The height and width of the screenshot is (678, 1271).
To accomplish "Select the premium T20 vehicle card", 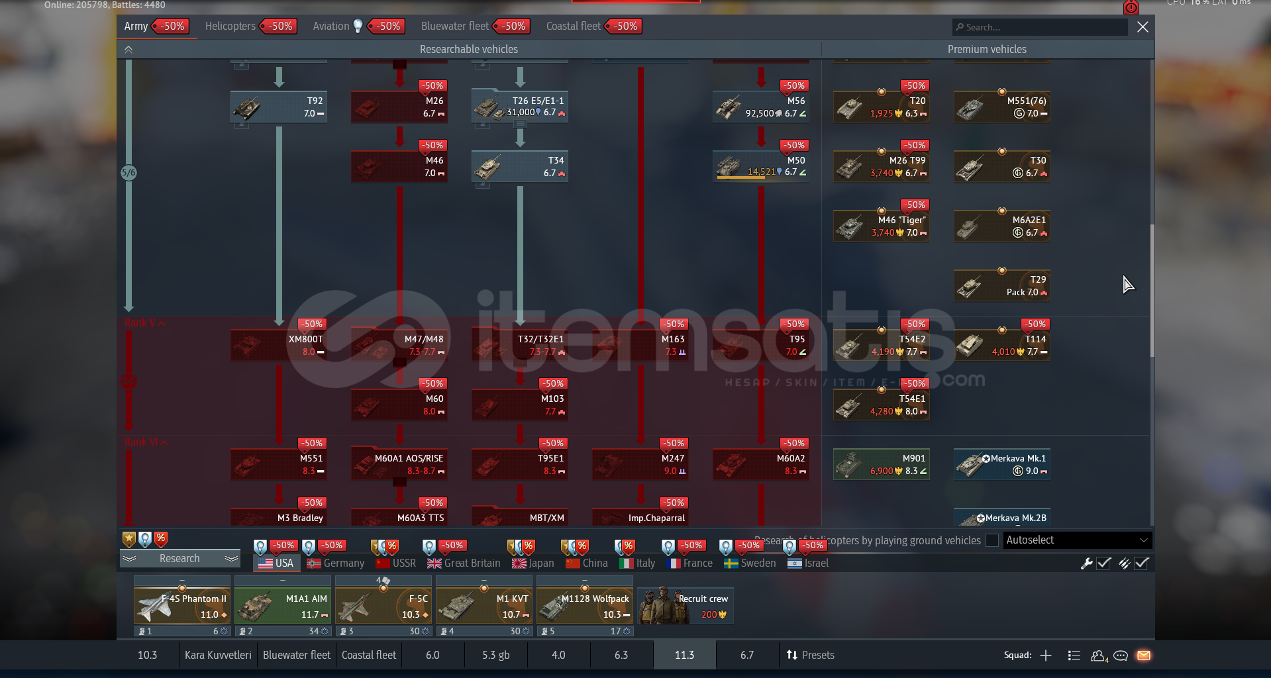I will 882,107.
